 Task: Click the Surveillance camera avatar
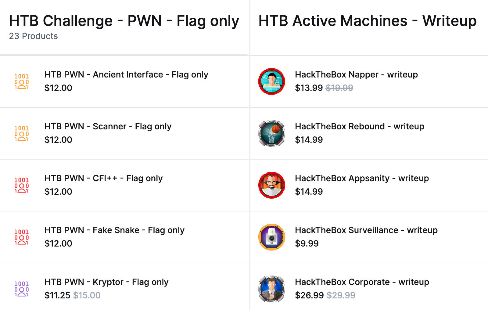[x=271, y=237]
